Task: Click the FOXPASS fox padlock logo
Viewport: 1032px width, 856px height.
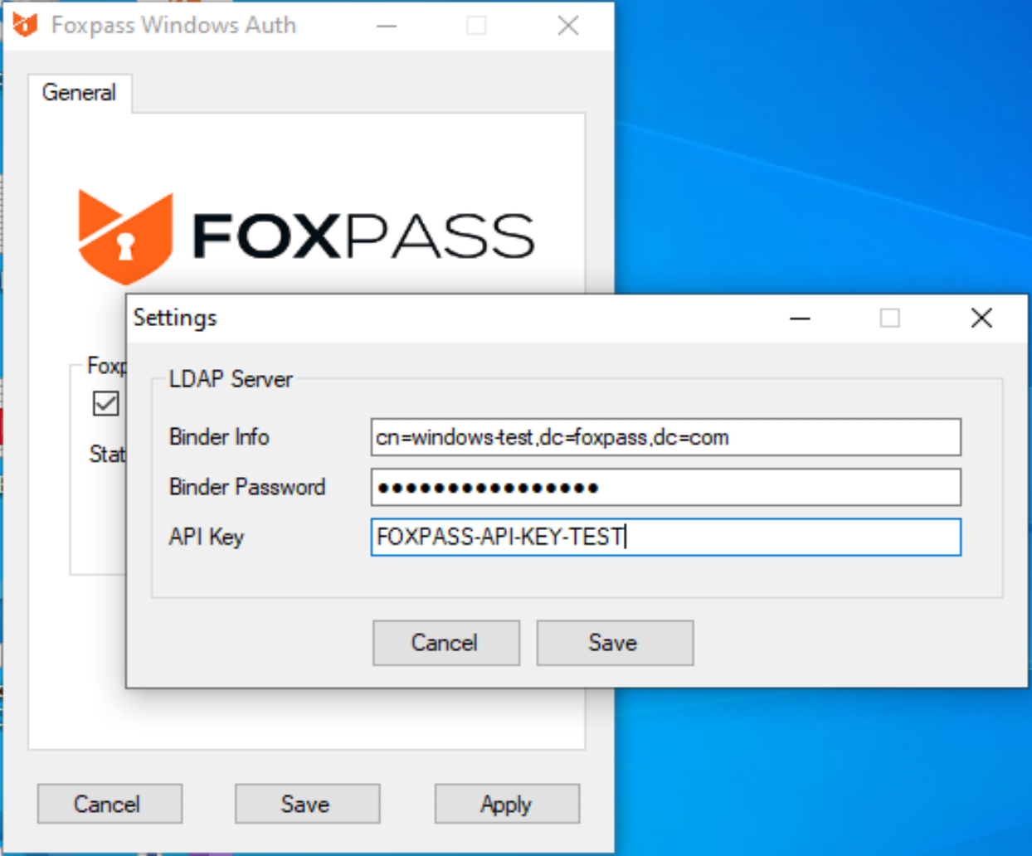Action: (x=124, y=236)
